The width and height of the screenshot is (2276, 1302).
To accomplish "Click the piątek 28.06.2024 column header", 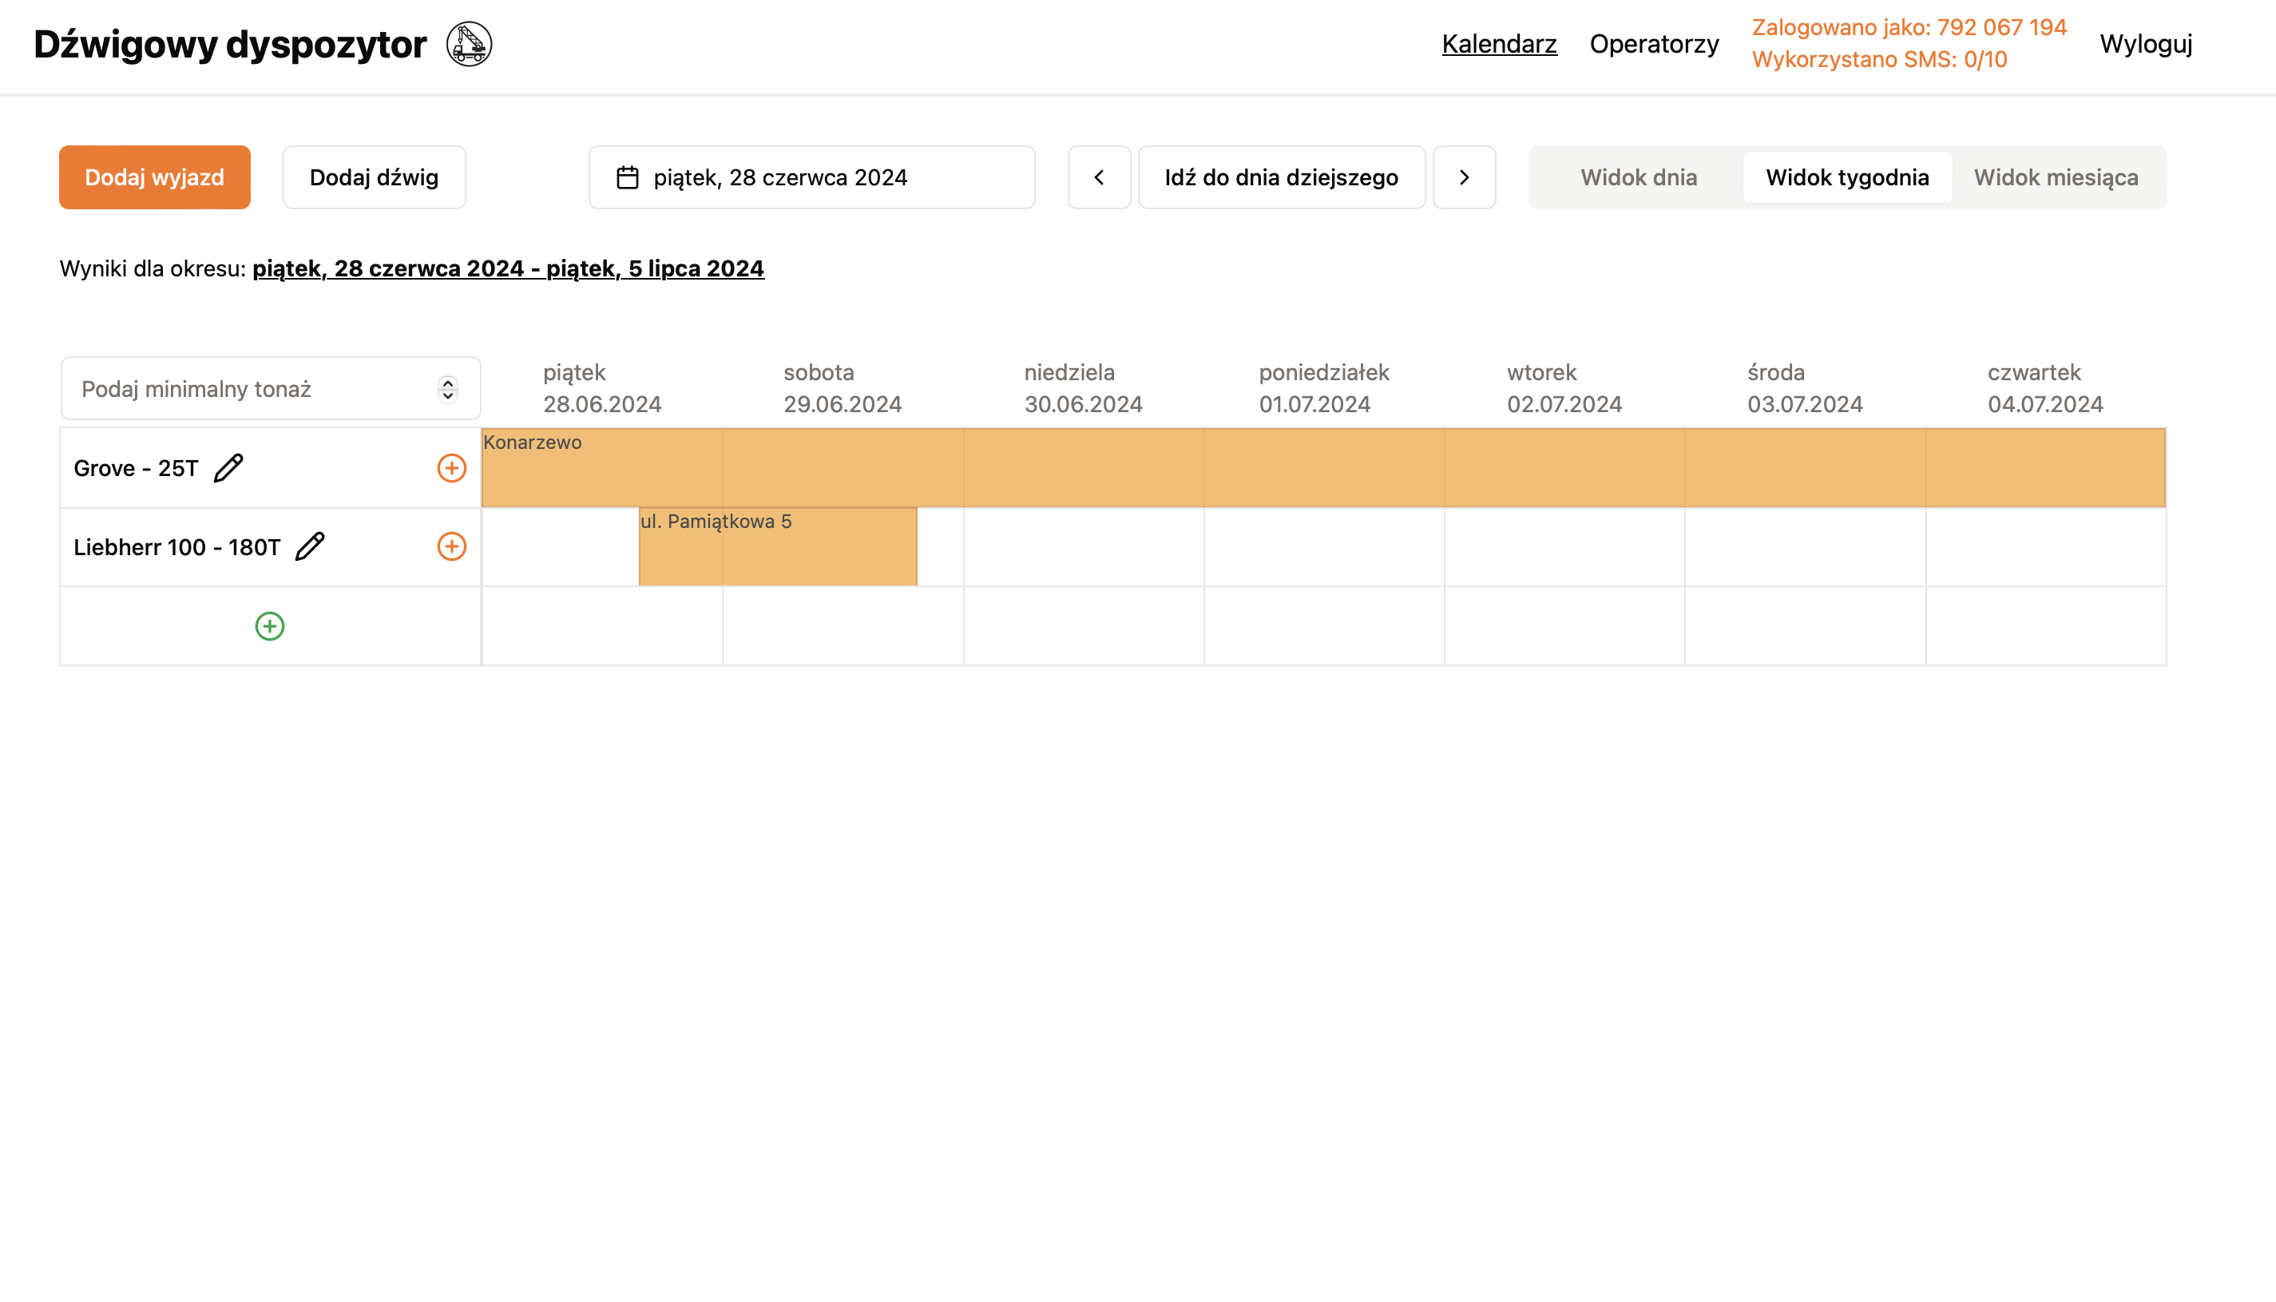I will (x=602, y=388).
